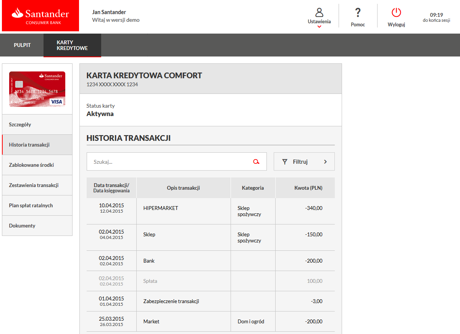Open Plan spłat ratalnych sidebar item

(37, 205)
